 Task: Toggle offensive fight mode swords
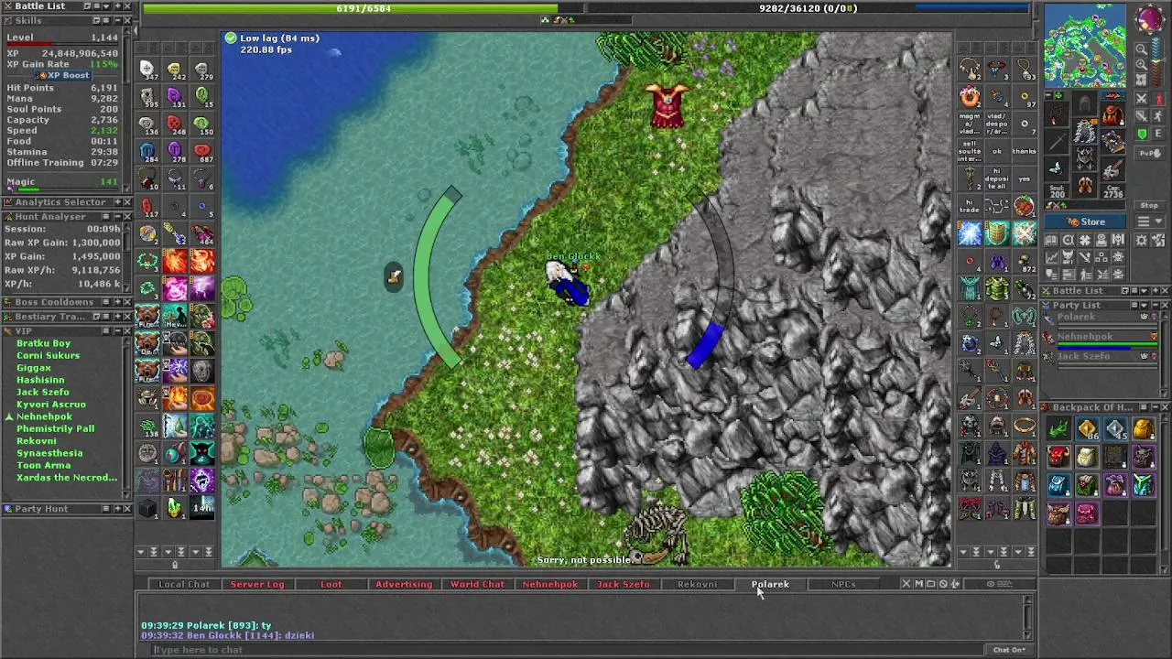click(x=1141, y=98)
